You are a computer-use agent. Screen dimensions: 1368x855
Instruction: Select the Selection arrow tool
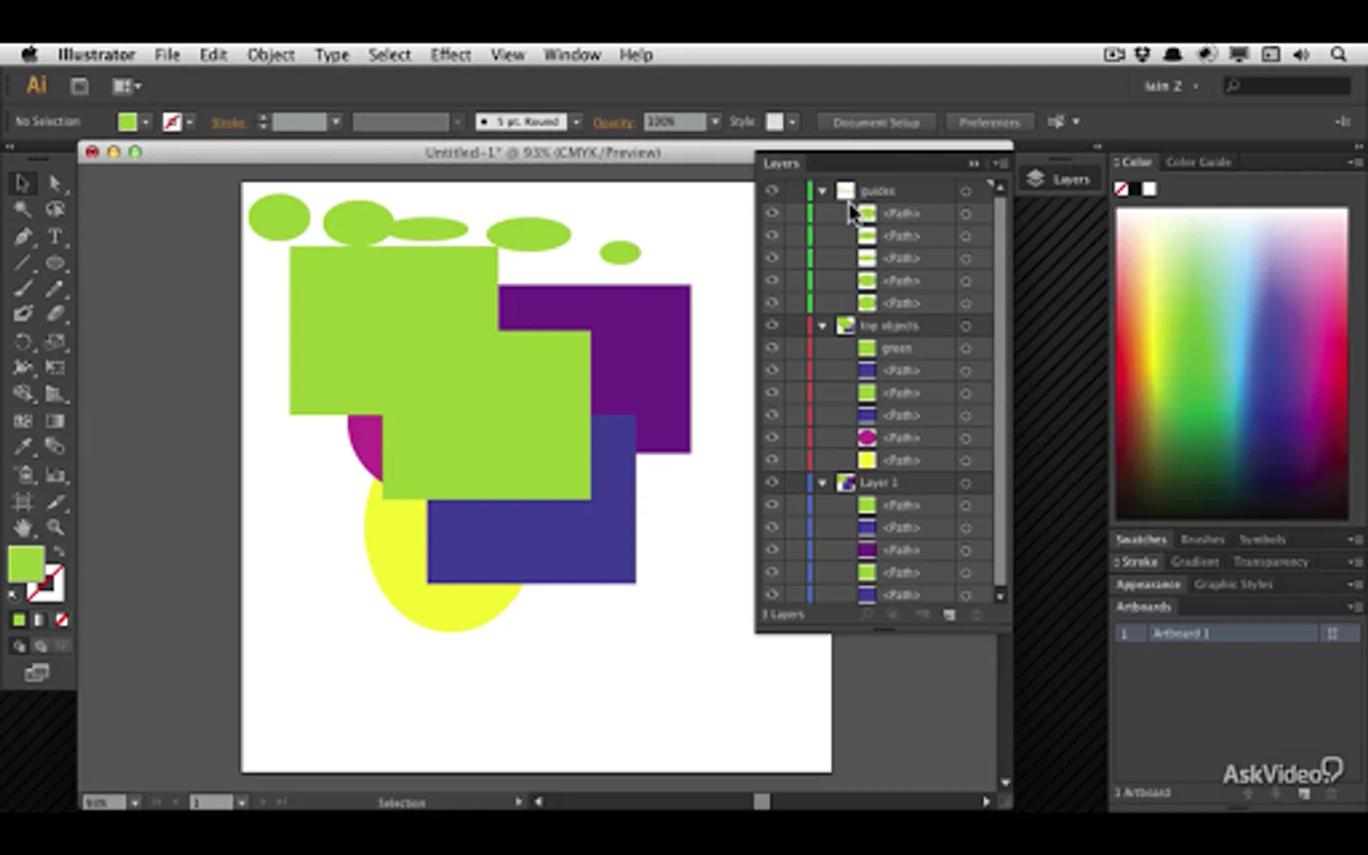coord(23,183)
